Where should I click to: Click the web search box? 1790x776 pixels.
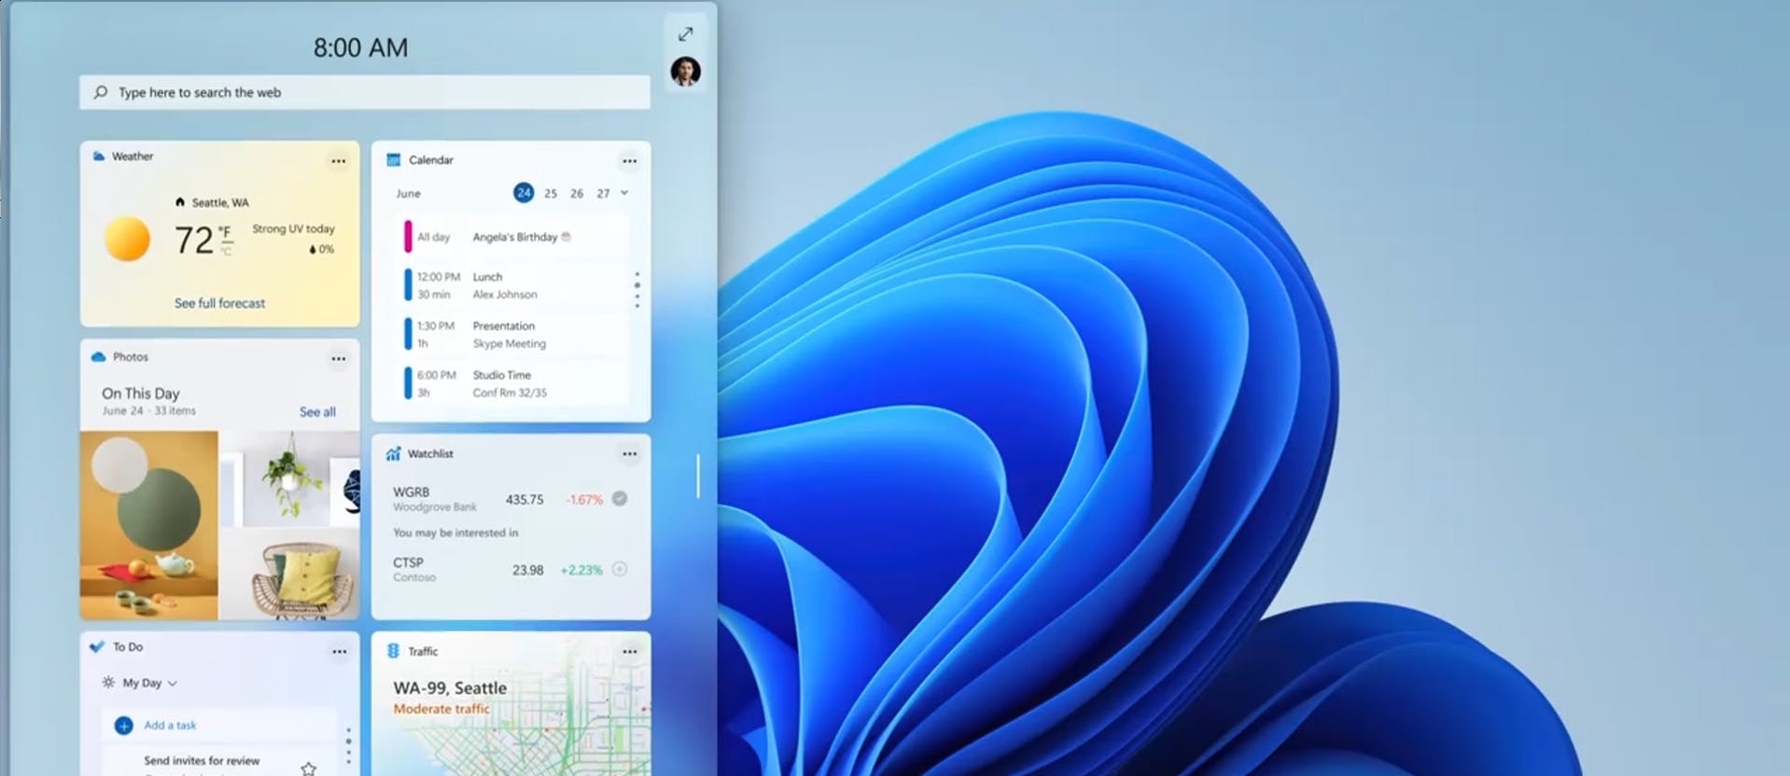click(x=365, y=92)
